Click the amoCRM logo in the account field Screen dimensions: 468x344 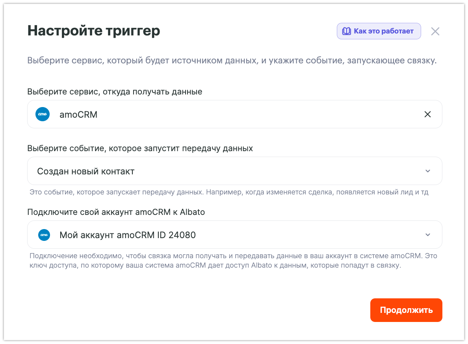tap(44, 235)
